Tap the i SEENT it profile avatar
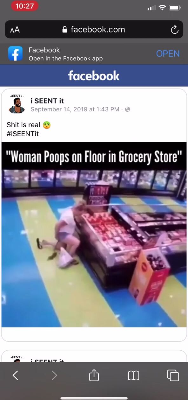The width and height of the screenshot is (188, 400). (x=17, y=105)
